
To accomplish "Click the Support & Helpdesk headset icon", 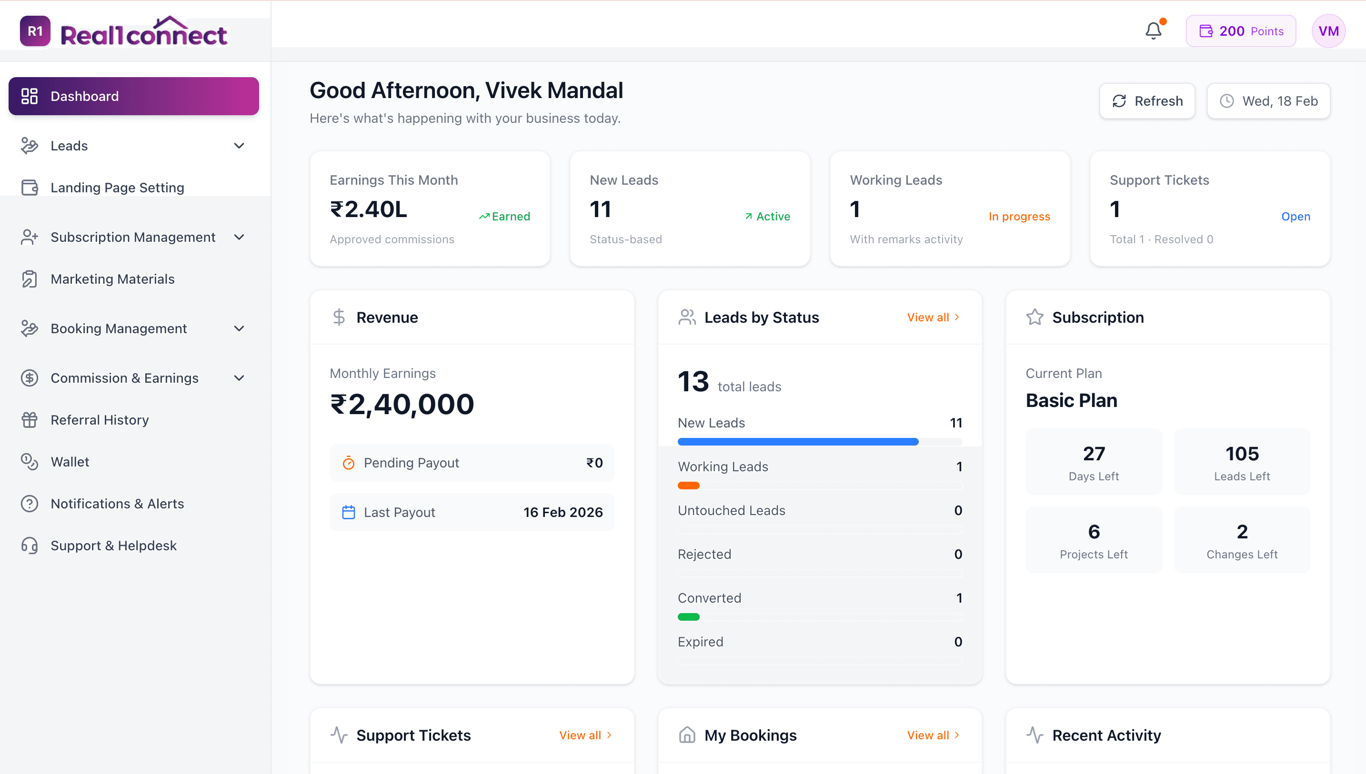I will click(x=29, y=546).
